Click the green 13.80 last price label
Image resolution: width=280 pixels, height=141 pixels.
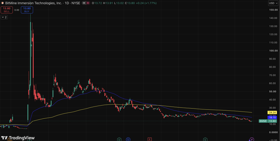[x=272, y=121]
